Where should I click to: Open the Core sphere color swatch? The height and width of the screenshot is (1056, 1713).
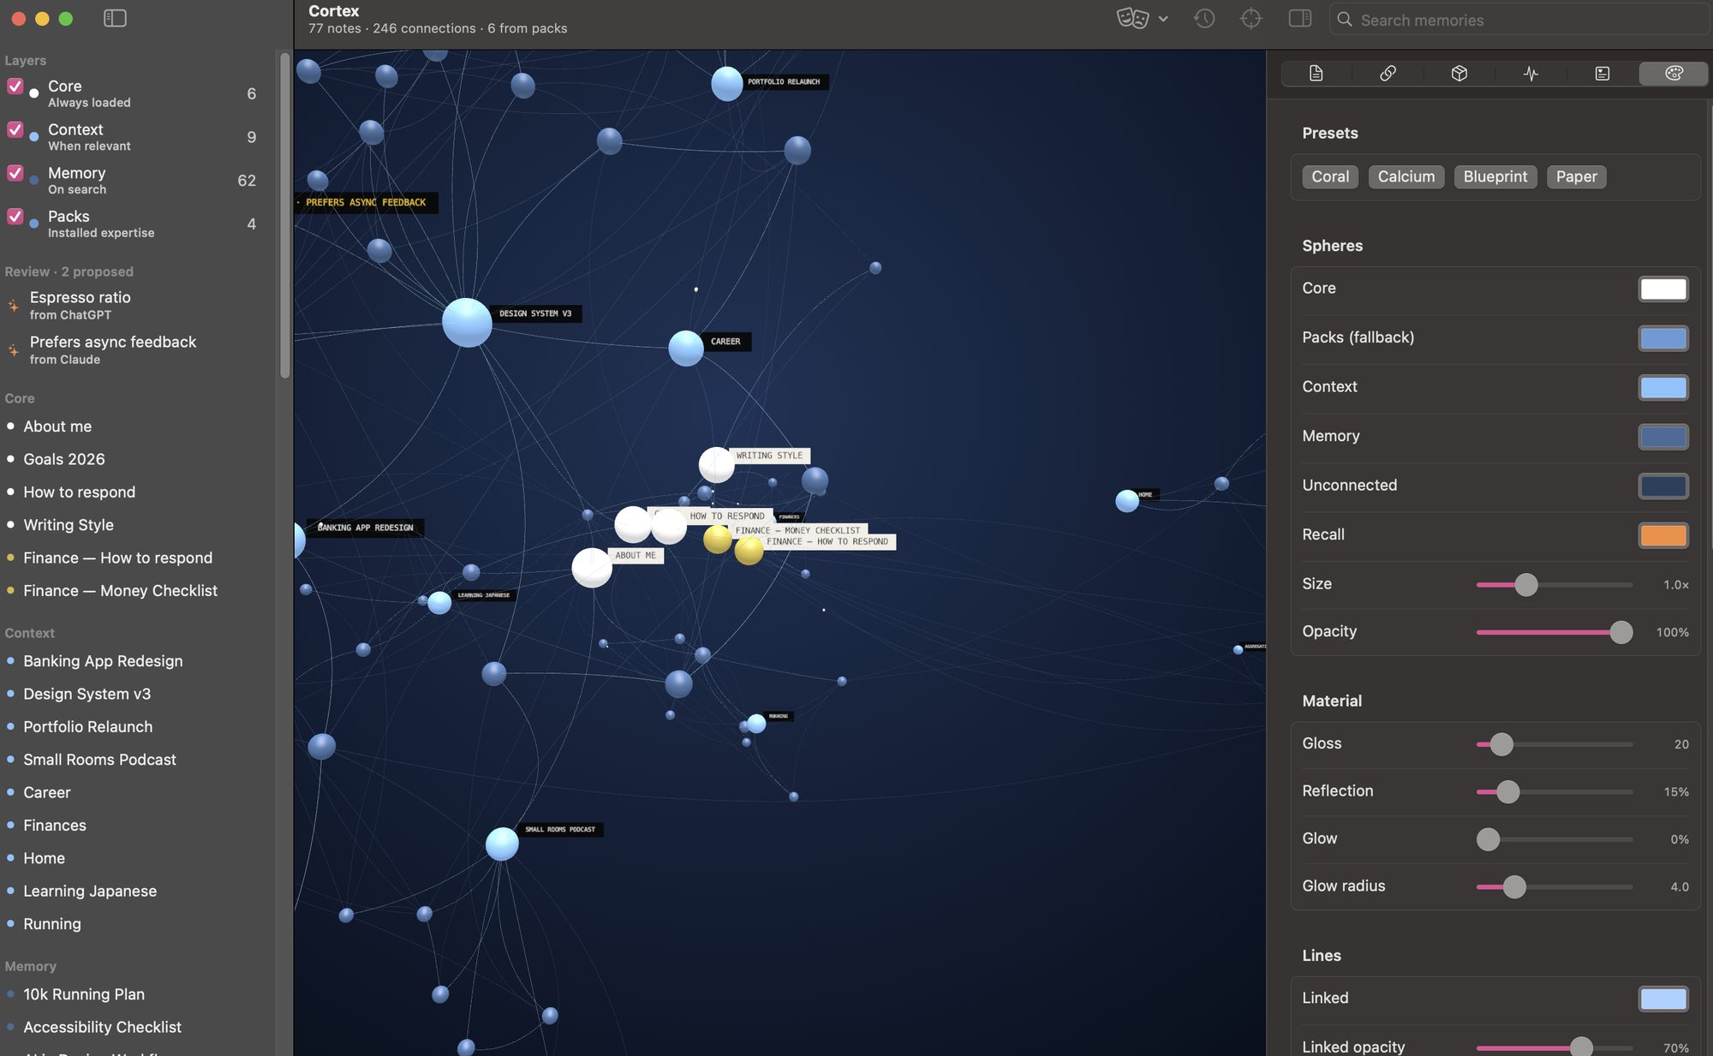1663,289
